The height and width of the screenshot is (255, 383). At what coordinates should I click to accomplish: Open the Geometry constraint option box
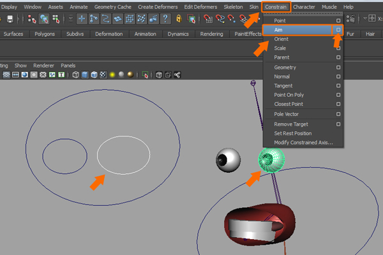(338, 68)
